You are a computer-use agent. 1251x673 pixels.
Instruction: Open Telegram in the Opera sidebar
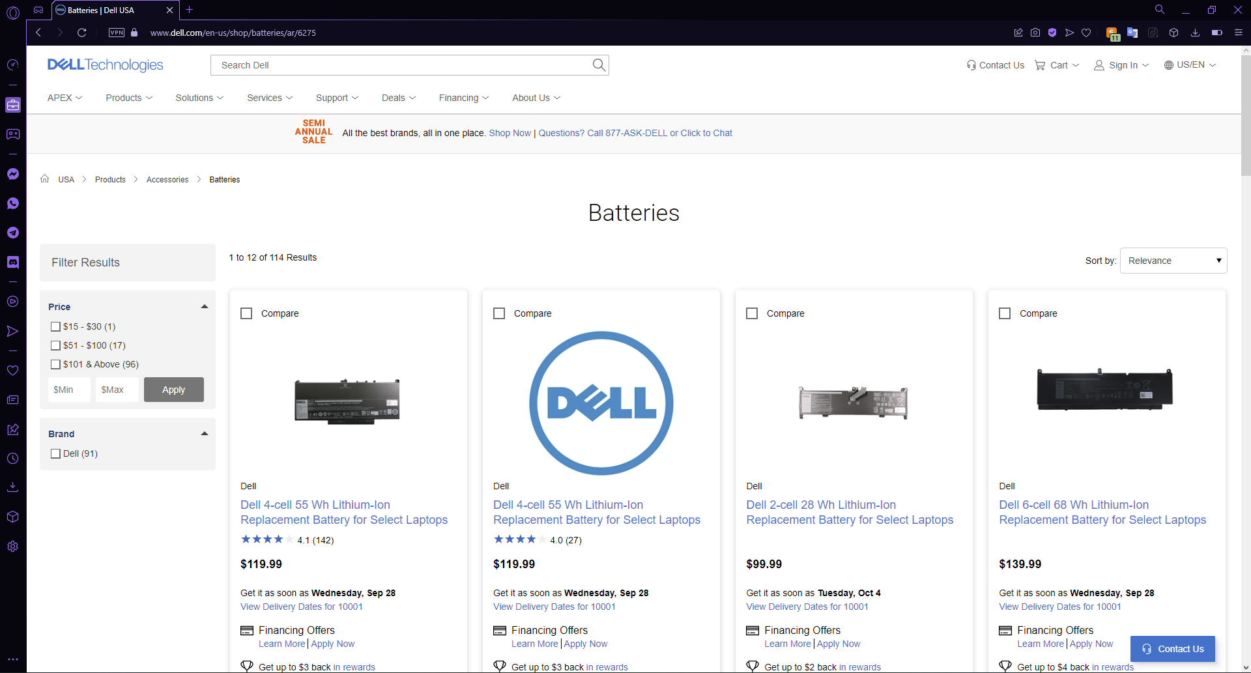click(x=13, y=233)
